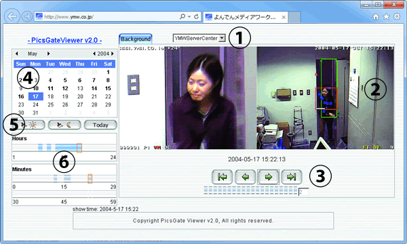407x244 pixels.
Task: Select May 5 in calendar
Action: [65, 80]
